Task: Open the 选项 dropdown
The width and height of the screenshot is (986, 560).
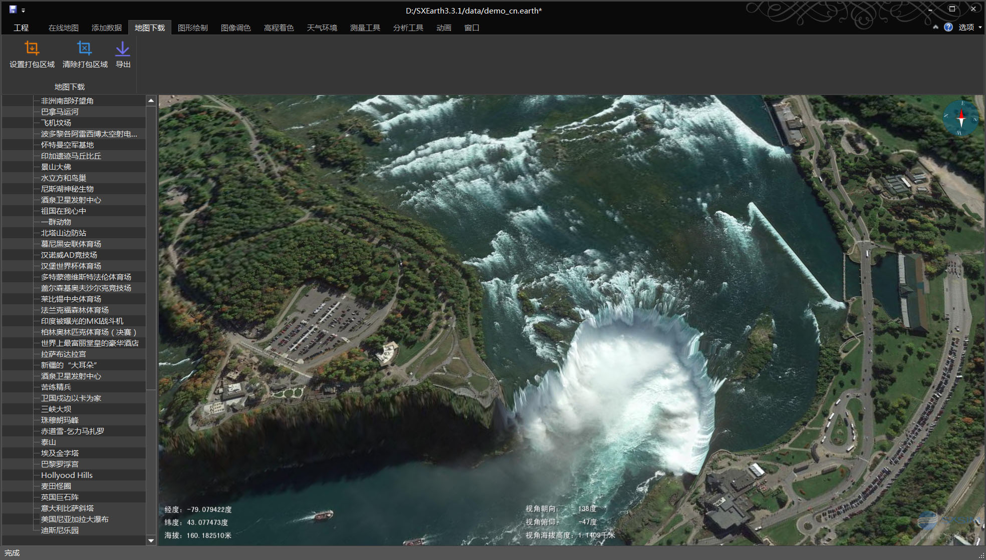Action: (970, 28)
